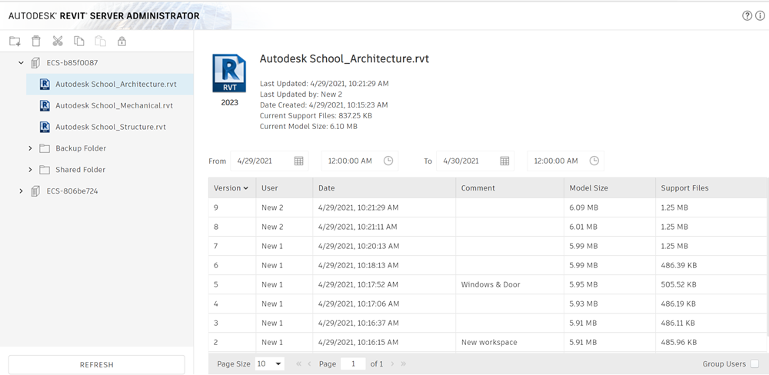Click the User column header

pos(285,187)
